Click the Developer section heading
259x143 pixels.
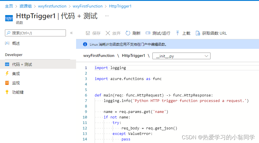pos(14,55)
